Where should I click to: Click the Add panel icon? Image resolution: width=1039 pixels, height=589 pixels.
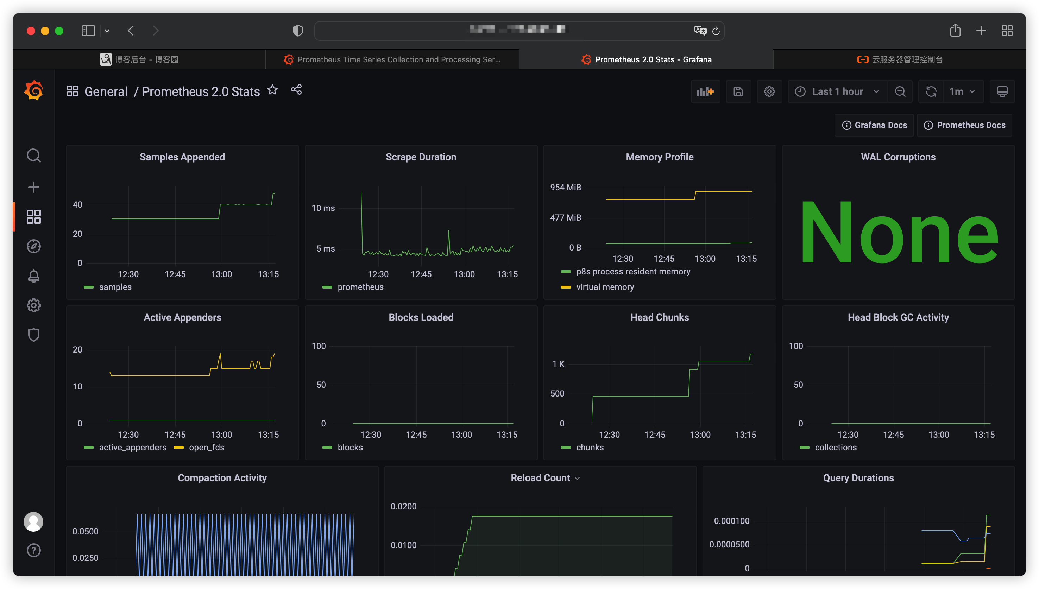coord(705,91)
